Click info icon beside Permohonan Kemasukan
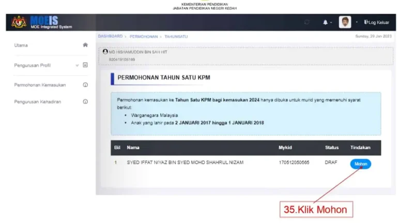Viewport: 397px width, 223px height. [85, 85]
